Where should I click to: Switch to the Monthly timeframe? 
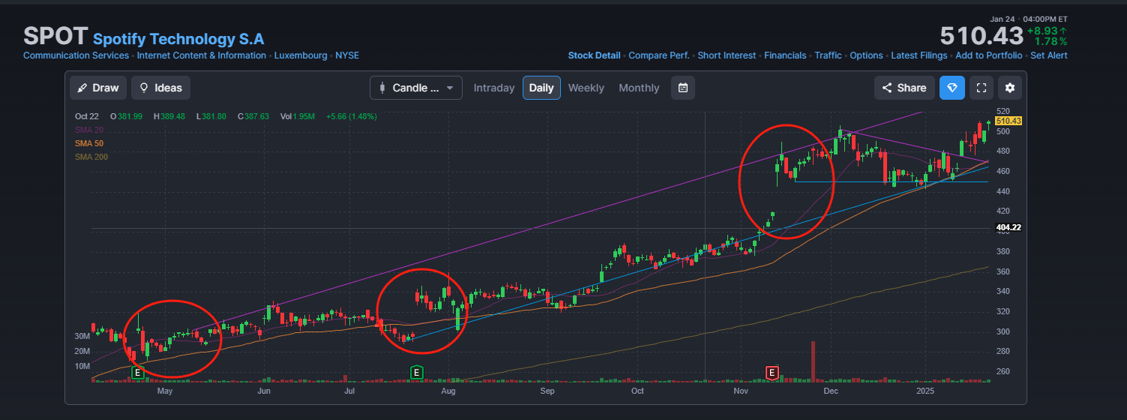click(x=639, y=88)
